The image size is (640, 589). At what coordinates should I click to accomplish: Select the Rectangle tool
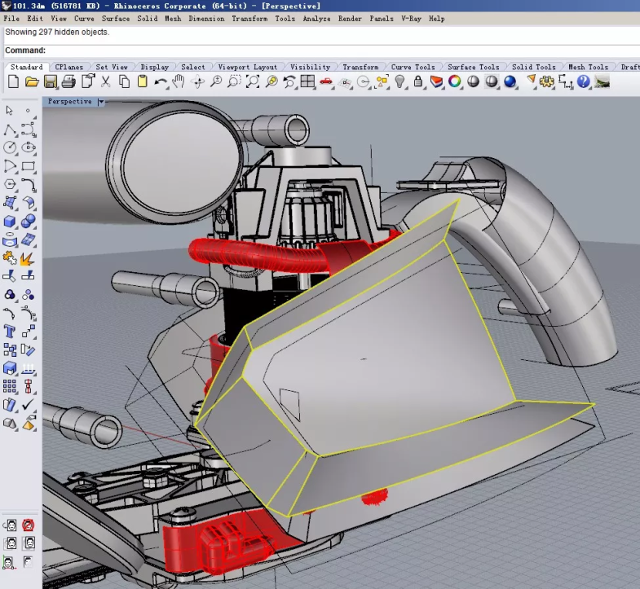point(29,166)
